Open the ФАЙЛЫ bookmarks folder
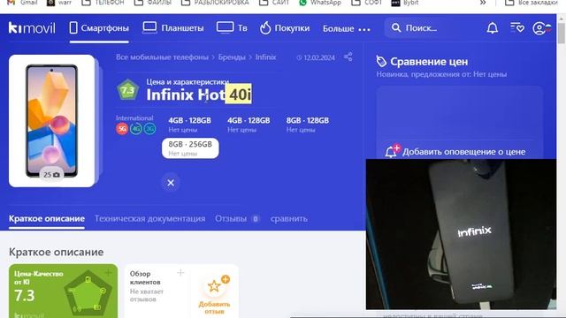This screenshot has width=566, height=318. [x=153, y=3]
